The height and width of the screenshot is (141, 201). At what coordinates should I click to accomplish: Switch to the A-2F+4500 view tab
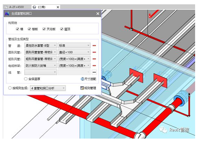pos(16,7)
